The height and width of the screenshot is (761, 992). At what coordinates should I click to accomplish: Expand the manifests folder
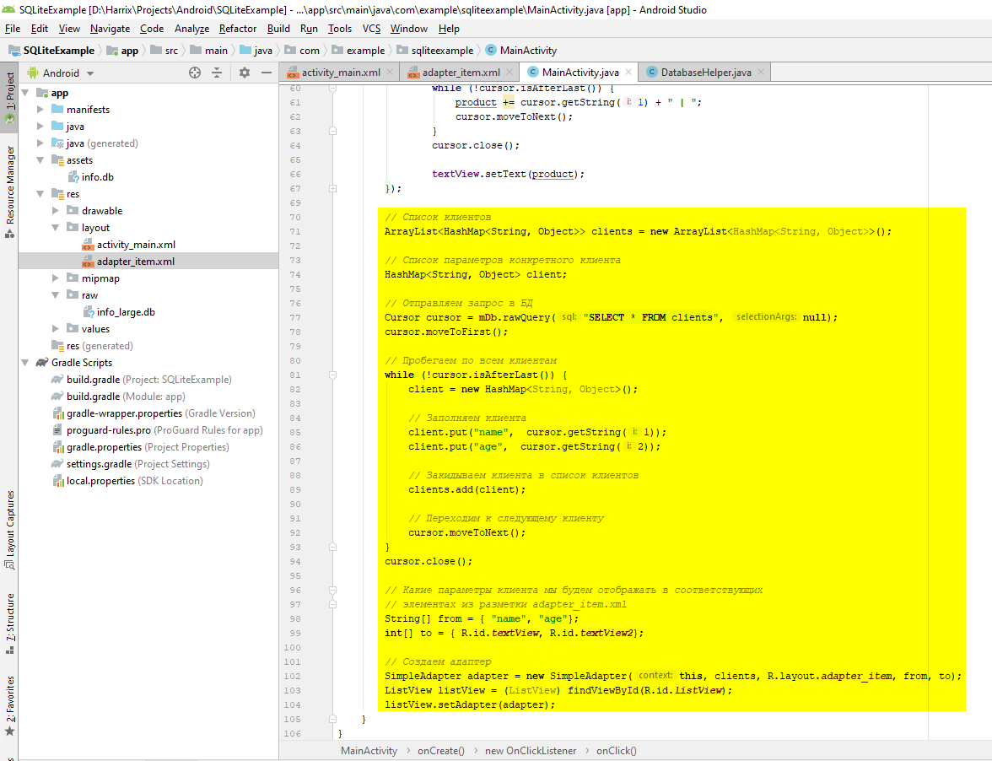[x=41, y=110]
